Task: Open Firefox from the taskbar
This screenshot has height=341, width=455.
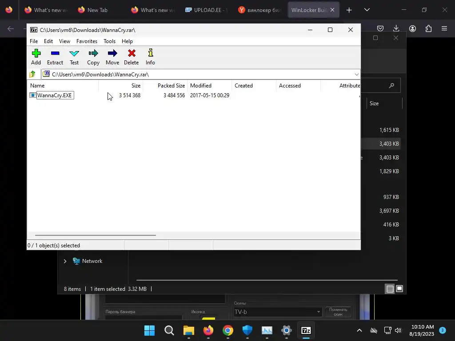Action: (x=208, y=330)
